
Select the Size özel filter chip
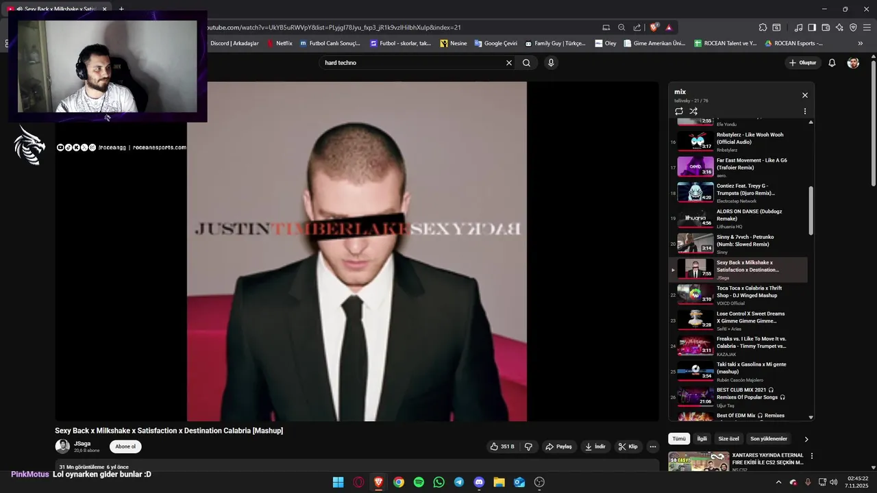pyautogui.click(x=728, y=439)
